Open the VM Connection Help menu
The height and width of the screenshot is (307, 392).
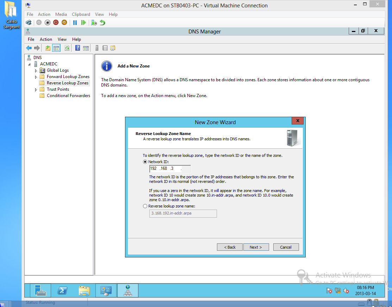point(113,14)
